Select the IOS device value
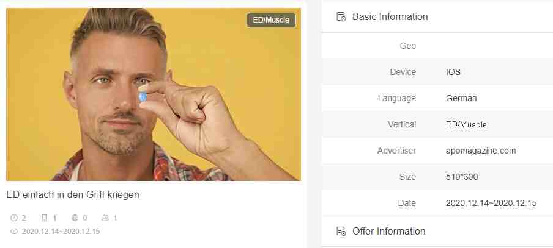This screenshot has height=248, width=553. [453, 72]
